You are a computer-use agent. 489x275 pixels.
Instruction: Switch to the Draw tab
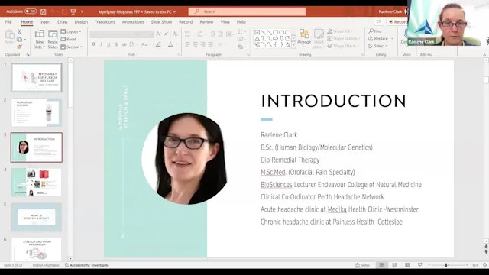pyautogui.click(x=63, y=22)
